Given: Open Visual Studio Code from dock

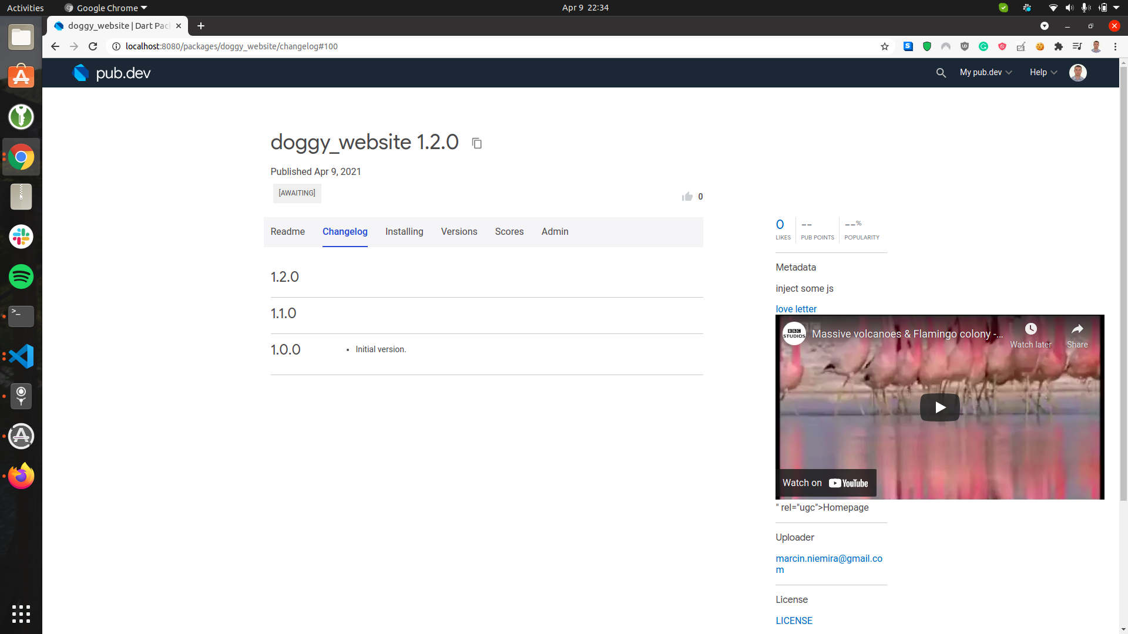Looking at the screenshot, I should (x=21, y=356).
